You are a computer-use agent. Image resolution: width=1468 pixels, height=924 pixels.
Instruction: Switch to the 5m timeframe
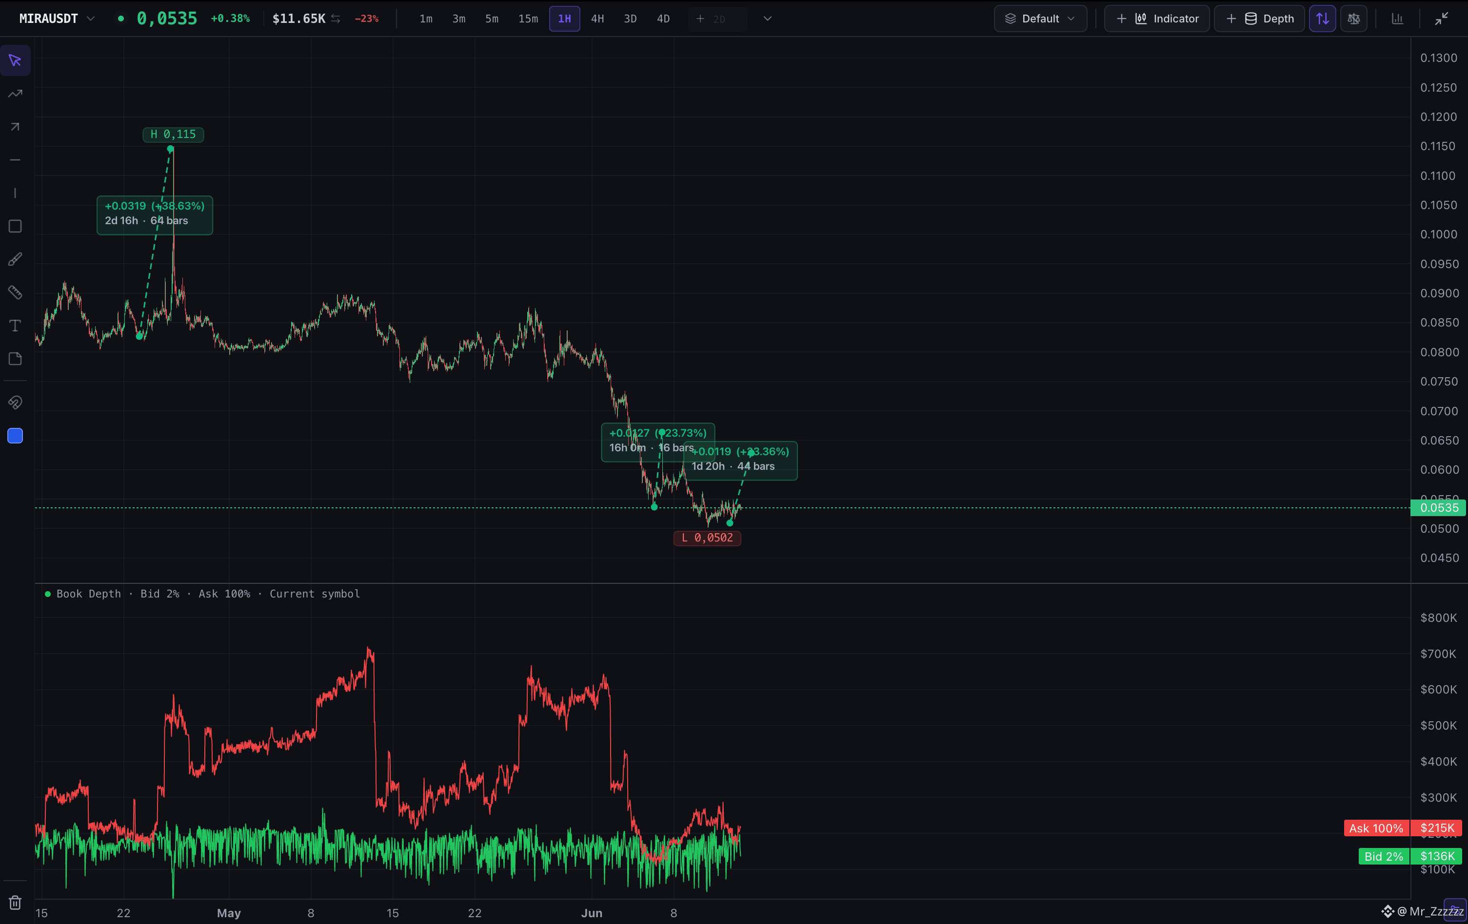point(492,19)
